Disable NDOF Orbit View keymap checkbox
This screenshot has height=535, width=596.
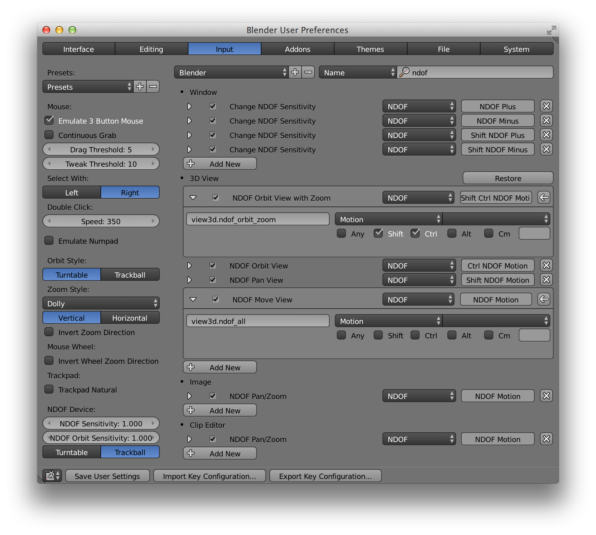[x=213, y=265]
